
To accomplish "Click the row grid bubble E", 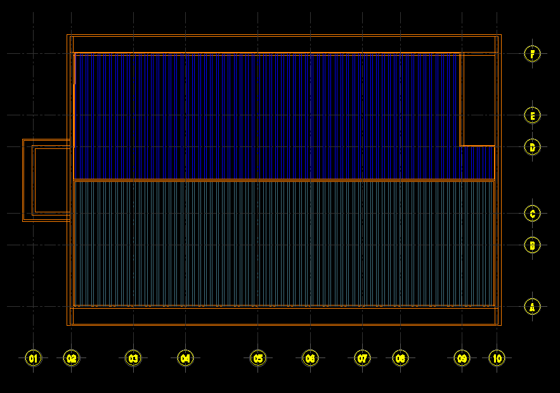I will [532, 115].
